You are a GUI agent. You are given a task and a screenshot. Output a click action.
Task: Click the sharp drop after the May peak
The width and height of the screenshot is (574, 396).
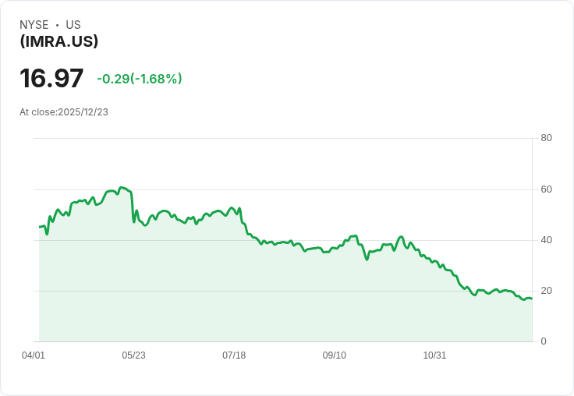(133, 207)
